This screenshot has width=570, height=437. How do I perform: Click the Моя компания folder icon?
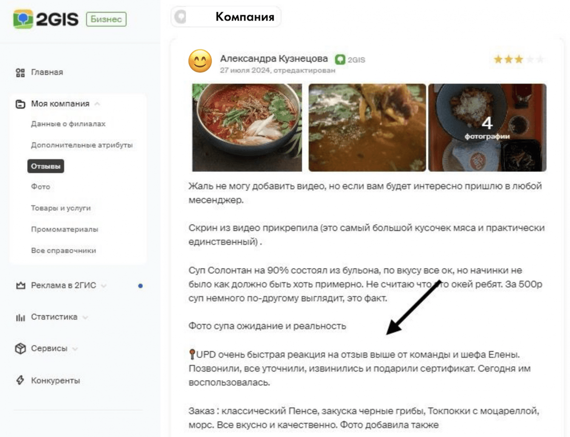pyautogui.click(x=20, y=104)
